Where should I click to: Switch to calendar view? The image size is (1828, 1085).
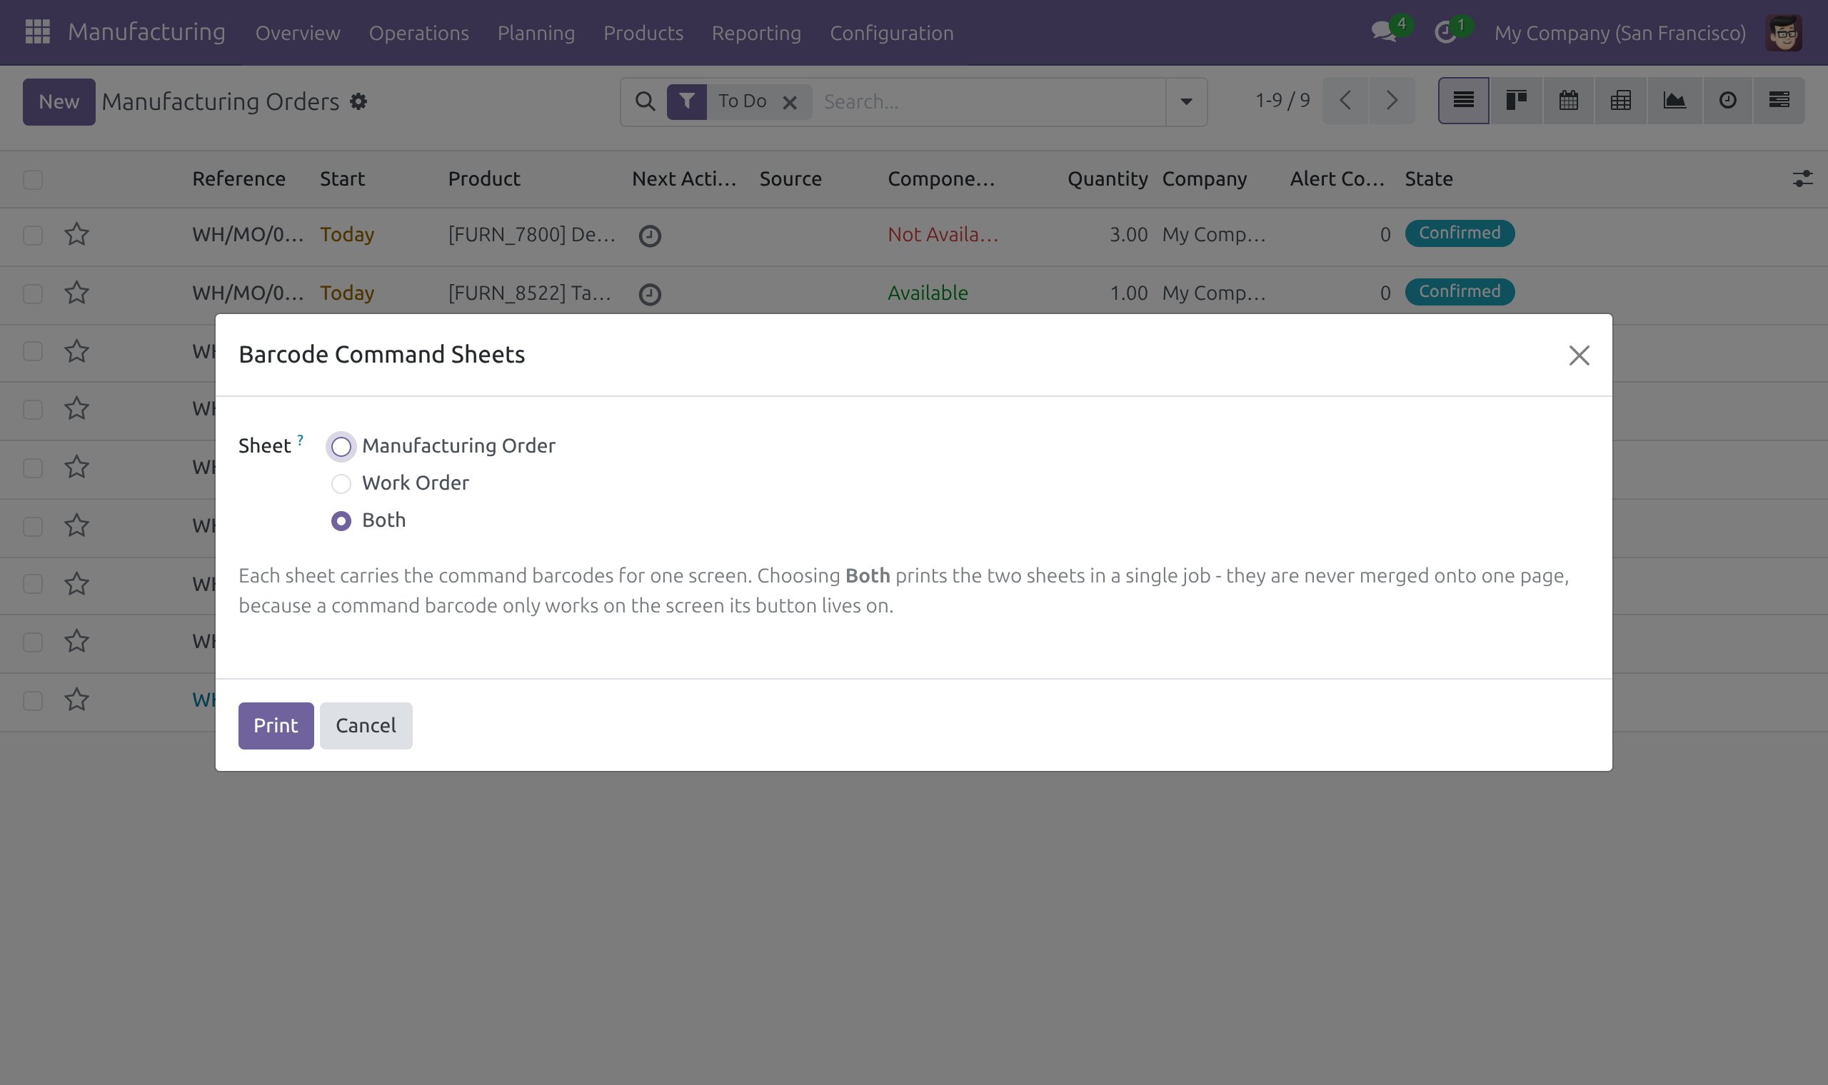point(1568,101)
